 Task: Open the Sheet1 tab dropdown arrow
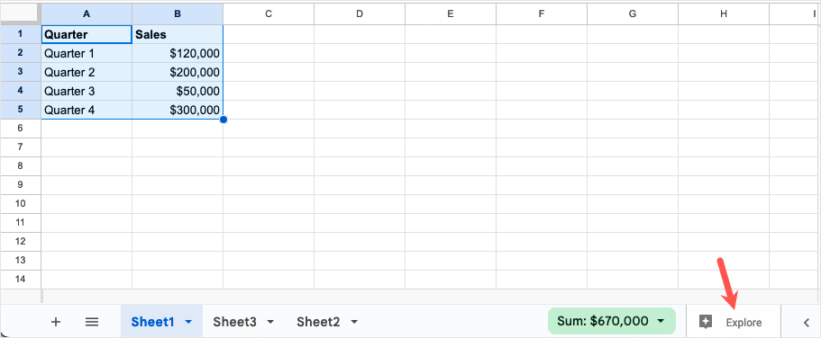(188, 322)
